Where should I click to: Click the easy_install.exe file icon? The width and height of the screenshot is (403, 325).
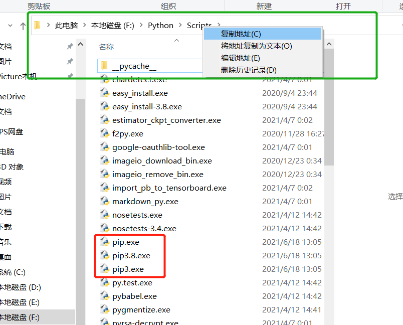105,93
